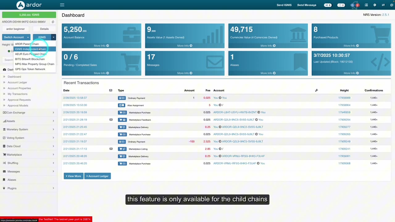Open transaction dated 2/21/2025 20:46:20
This screenshot has height=222, width=395.
tap(75, 163)
